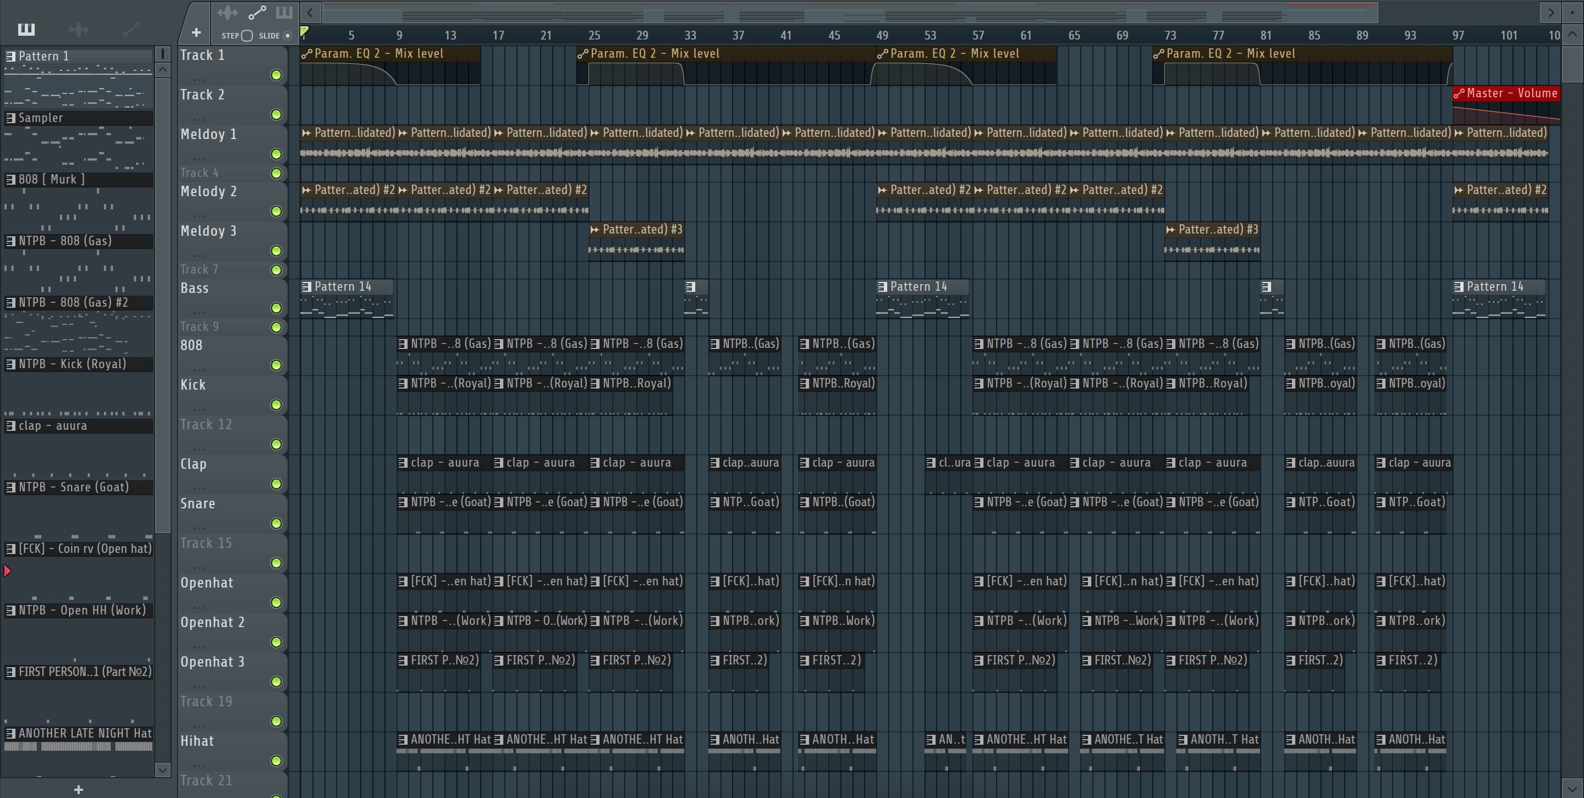The height and width of the screenshot is (798, 1584).
Task: Click bar 49 on the timeline ruler
Action: [x=882, y=36]
